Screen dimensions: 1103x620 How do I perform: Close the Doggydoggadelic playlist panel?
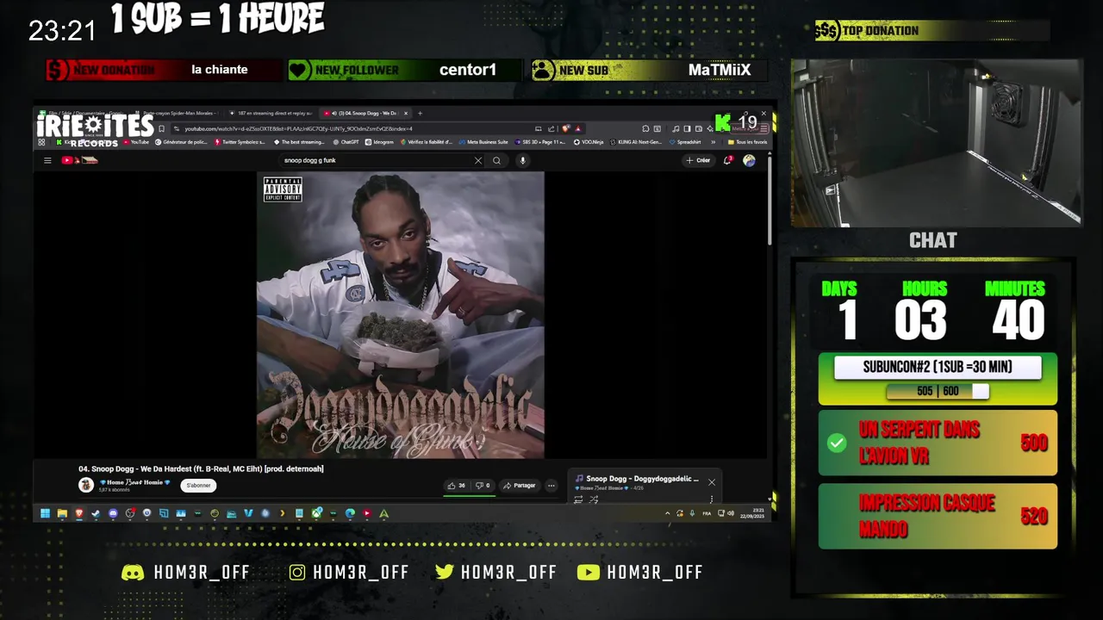coord(712,482)
